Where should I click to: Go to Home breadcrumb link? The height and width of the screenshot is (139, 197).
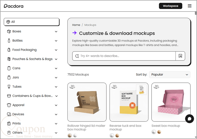76,25
